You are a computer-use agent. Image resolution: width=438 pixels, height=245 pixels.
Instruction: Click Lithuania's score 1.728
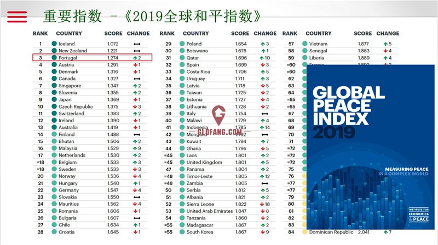click(240, 106)
